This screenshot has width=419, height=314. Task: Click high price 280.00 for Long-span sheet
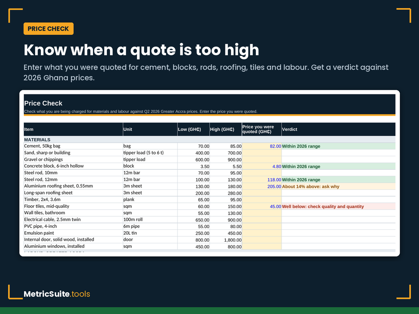tap(226, 193)
